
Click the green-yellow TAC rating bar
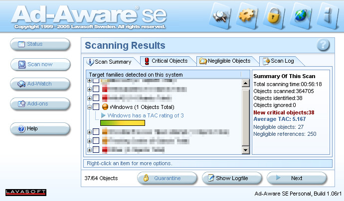pyautogui.click(x=123, y=123)
